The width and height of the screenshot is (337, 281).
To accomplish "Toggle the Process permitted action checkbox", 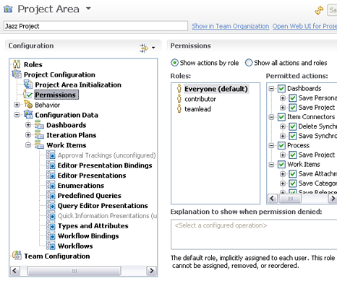I will pos(281,145).
